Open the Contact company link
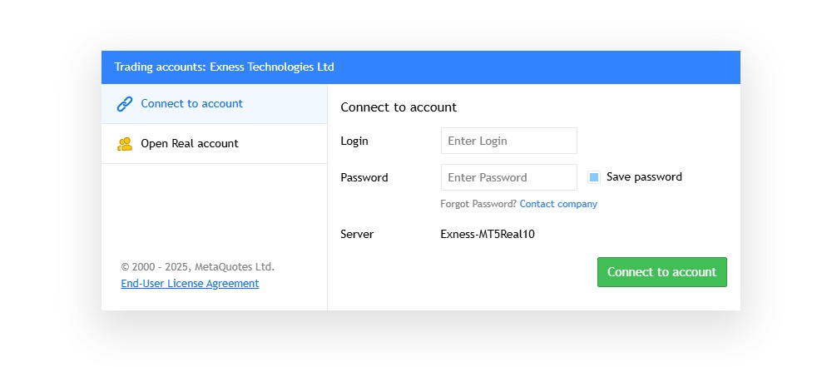822x367 pixels. pos(558,204)
